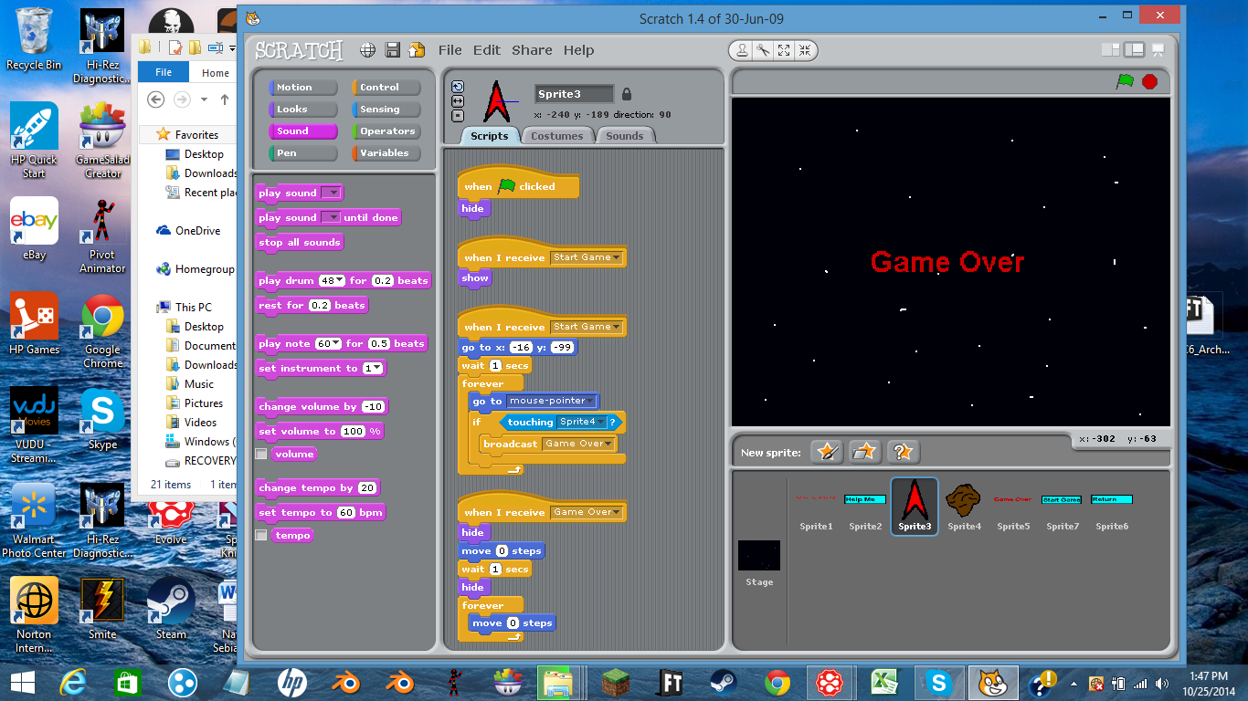Click the Windows Start button on taskbar
Viewport: 1248px width, 701px height.
[x=22, y=682]
